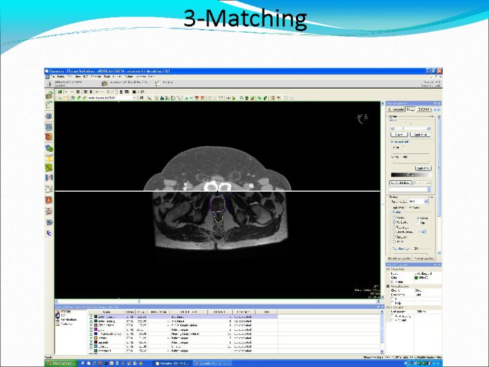Click the folder icon in the info bar
Screen dimensions: 489x367
point(104,83)
